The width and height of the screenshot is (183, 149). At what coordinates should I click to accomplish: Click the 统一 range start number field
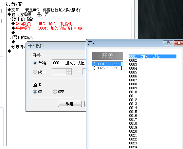[x=59, y=72]
